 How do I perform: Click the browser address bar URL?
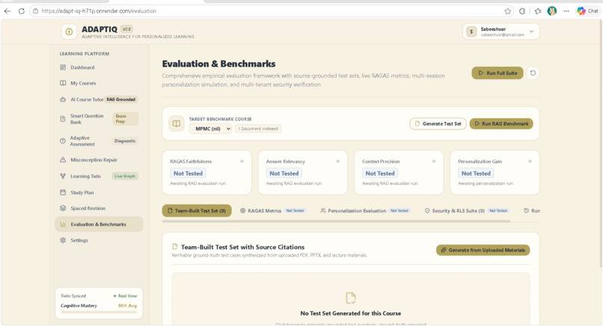pyautogui.click(x=99, y=11)
